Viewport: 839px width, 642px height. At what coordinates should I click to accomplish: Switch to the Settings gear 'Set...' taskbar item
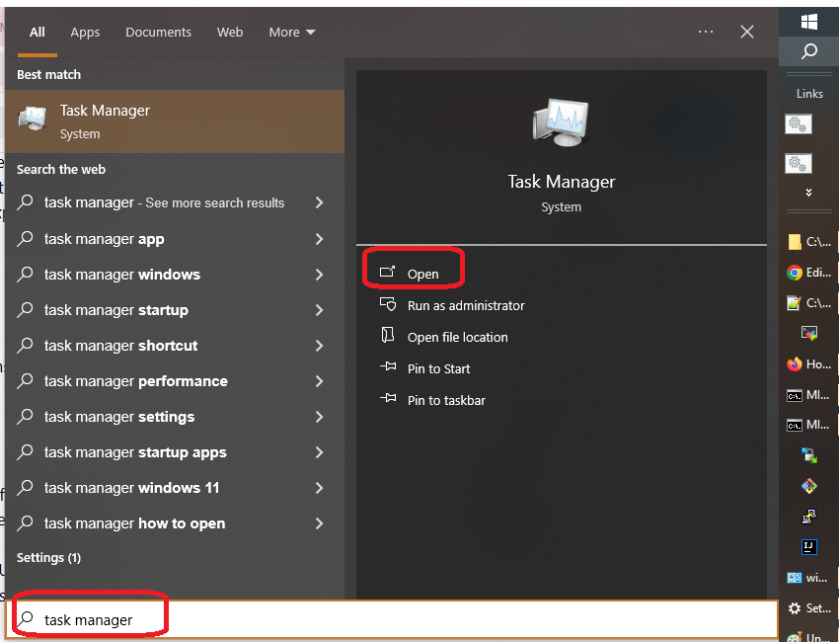809,608
